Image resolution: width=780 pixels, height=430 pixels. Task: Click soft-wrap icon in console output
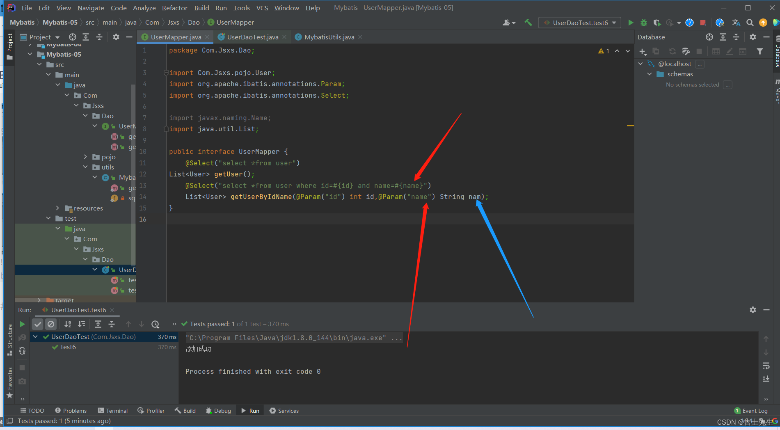click(x=766, y=366)
